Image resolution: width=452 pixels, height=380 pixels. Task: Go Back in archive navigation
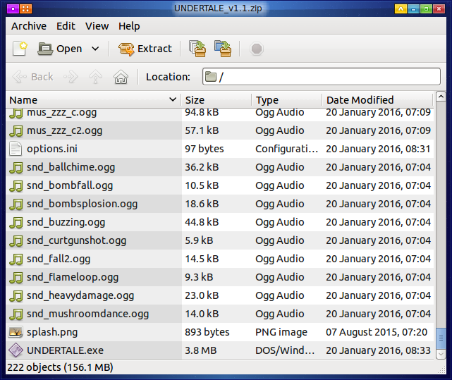32,77
